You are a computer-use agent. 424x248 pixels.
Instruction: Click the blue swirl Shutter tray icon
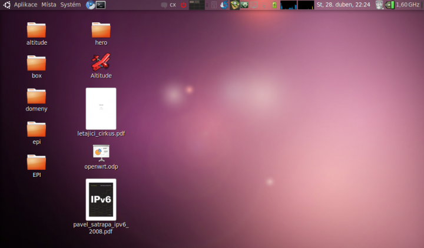(x=224, y=5)
